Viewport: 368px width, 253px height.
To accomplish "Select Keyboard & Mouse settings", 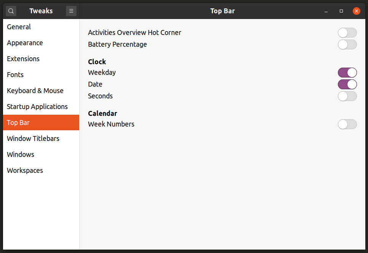I will (35, 90).
